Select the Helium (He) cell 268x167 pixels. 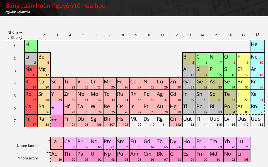pyautogui.click(x=257, y=46)
